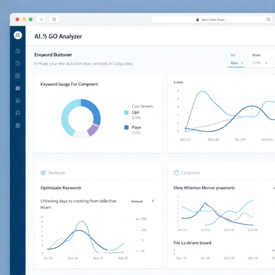Open the grid icon at sidebar bottom
Screen dimensions: 275x275
click(x=18, y=125)
